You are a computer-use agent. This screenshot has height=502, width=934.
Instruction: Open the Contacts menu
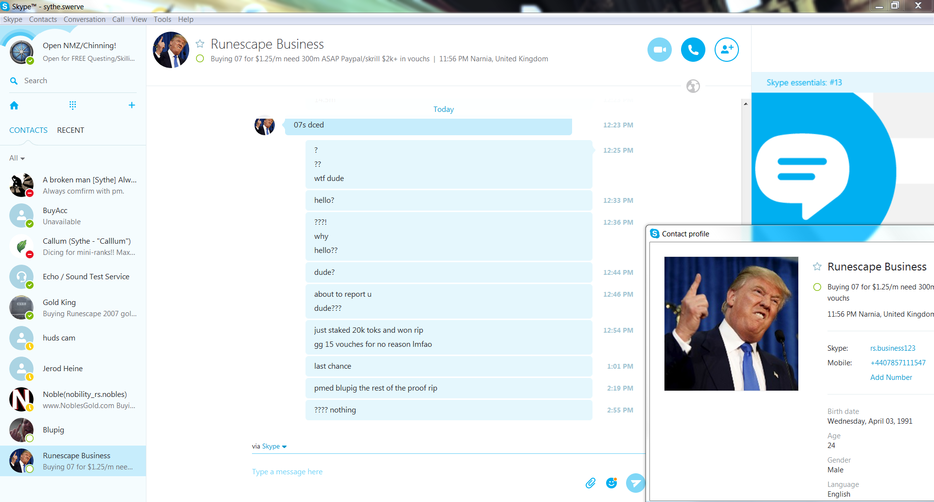pyautogui.click(x=43, y=19)
